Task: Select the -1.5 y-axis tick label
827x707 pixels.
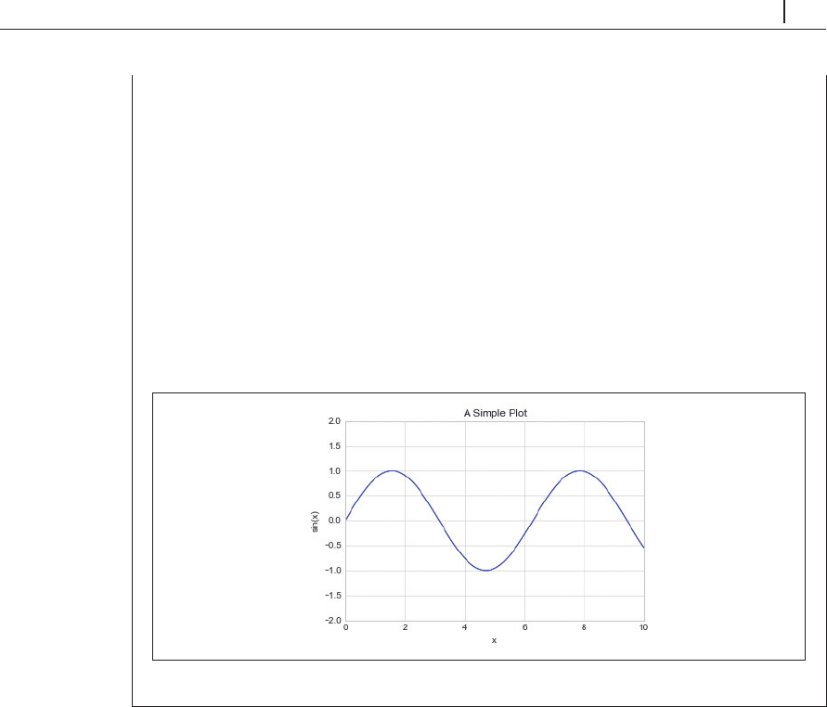Action: 330,596
